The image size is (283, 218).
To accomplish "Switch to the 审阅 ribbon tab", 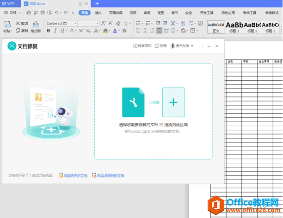I will point(147,13).
